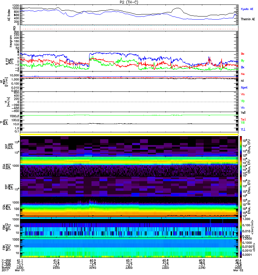Select the blue 'Npot' legend label

pos(244,88)
